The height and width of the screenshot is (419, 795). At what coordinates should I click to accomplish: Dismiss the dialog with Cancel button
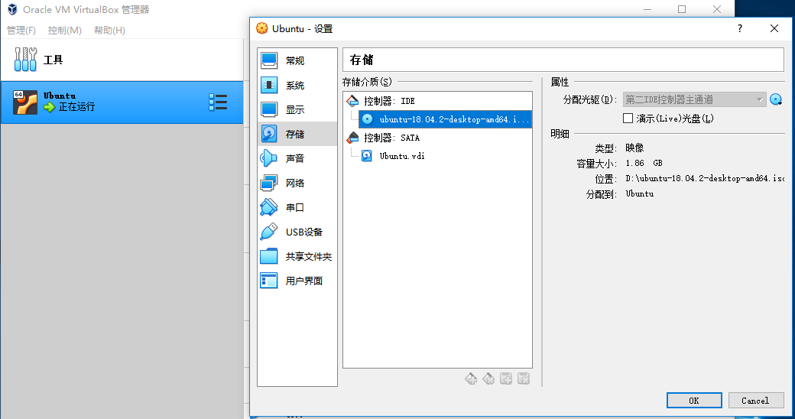tap(756, 400)
